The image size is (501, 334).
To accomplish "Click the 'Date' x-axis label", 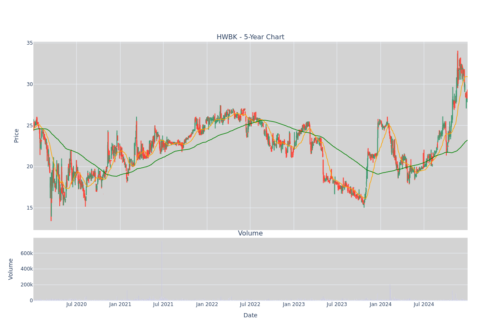I will 250,315.
